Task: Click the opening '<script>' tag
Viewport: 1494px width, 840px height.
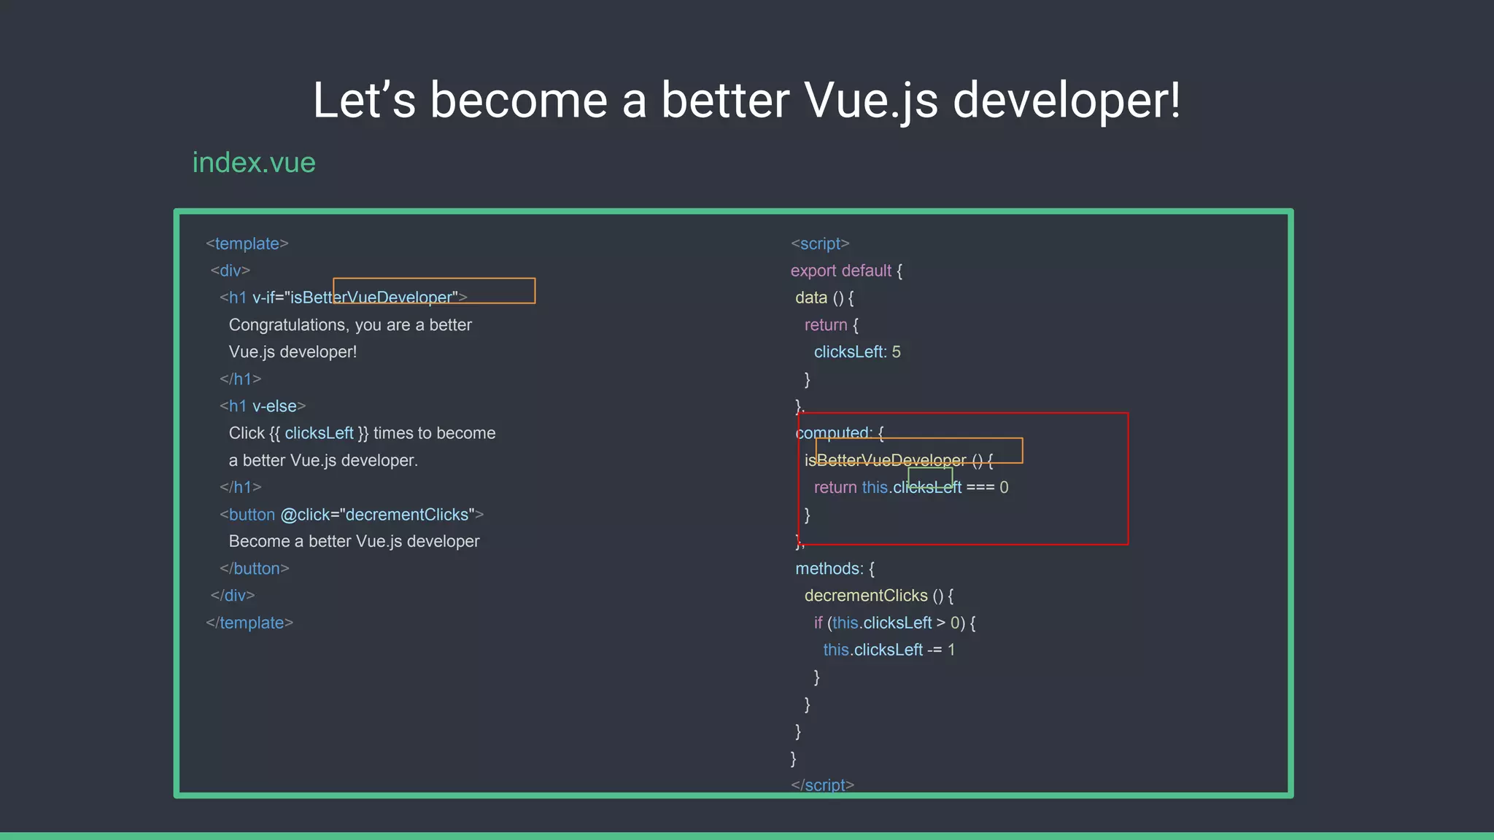Action: [x=821, y=244]
